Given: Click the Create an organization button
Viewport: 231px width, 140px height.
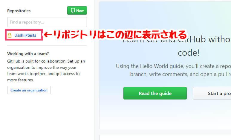Looking at the screenshot, I should [x=29, y=90].
